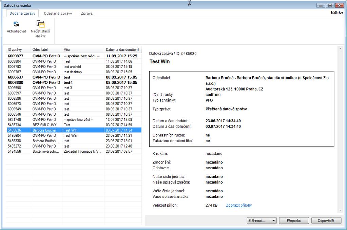
Task: Click the PFO mailbox type value
Action: click(x=209, y=100)
